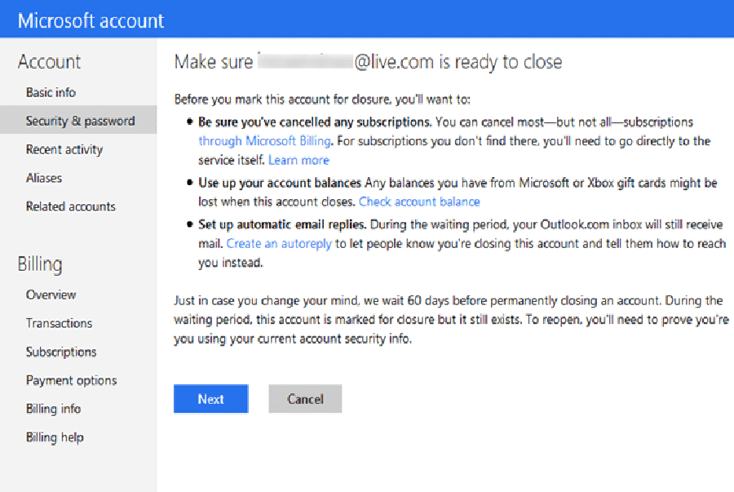The image size is (734, 492).
Task: Cancel the account closure
Action: (305, 399)
